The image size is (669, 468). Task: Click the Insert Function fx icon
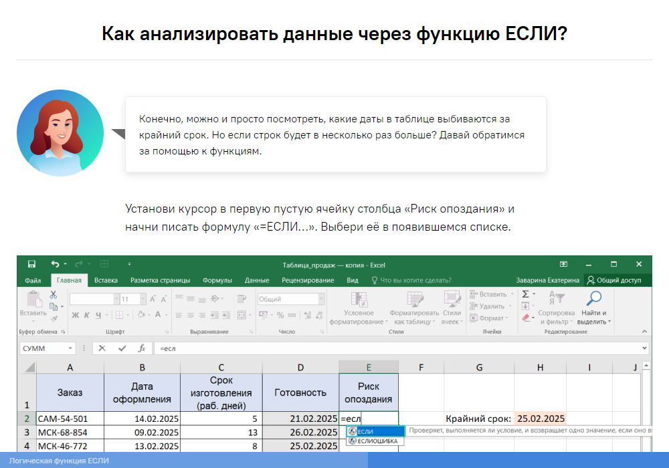[x=141, y=348]
